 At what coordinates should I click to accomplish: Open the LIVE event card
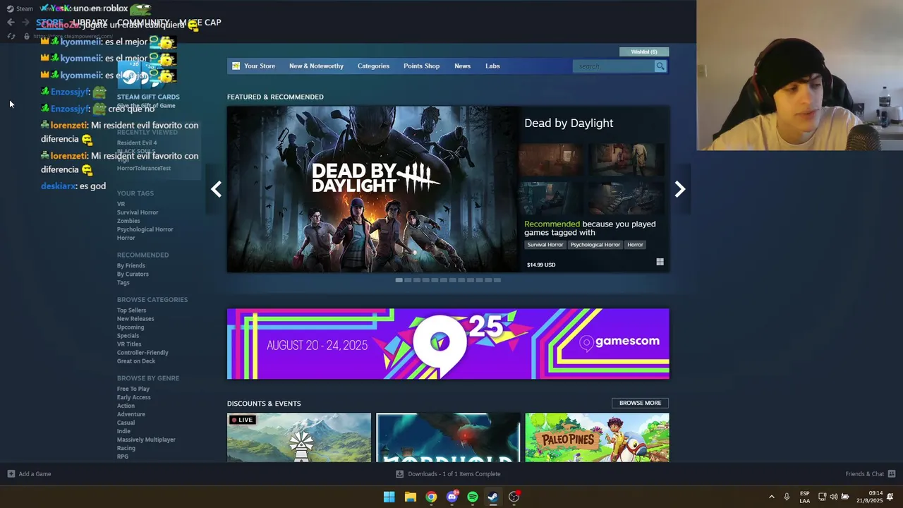pyautogui.click(x=299, y=437)
